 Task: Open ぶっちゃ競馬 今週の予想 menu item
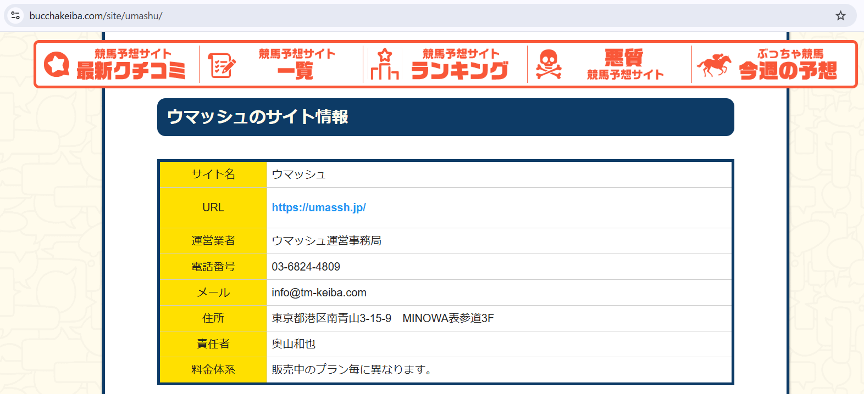pos(773,64)
